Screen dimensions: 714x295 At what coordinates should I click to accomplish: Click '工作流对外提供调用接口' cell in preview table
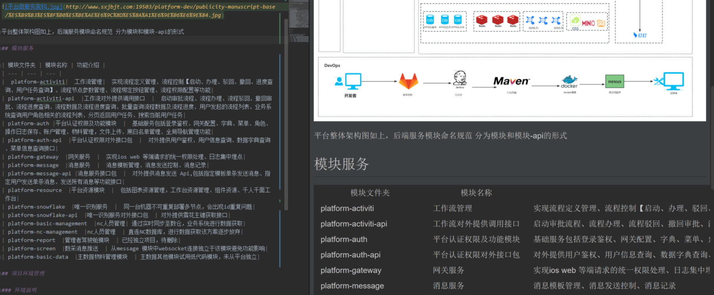coord(476,224)
